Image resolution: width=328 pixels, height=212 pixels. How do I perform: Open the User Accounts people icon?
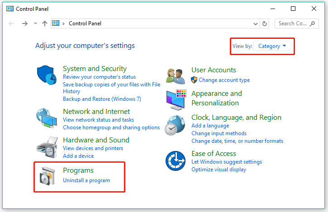tap(176, 76)
